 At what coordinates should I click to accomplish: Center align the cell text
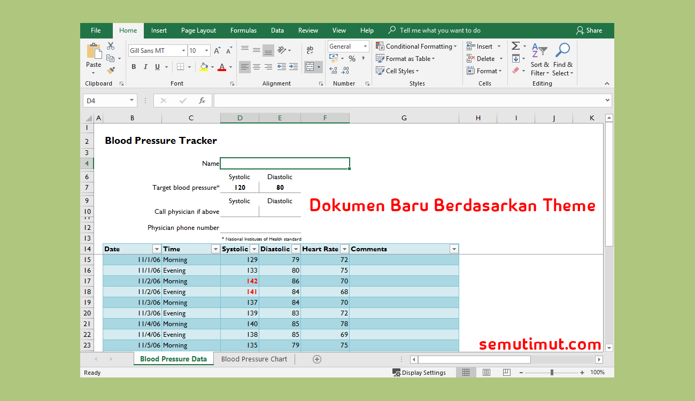[x=257, y=67]
